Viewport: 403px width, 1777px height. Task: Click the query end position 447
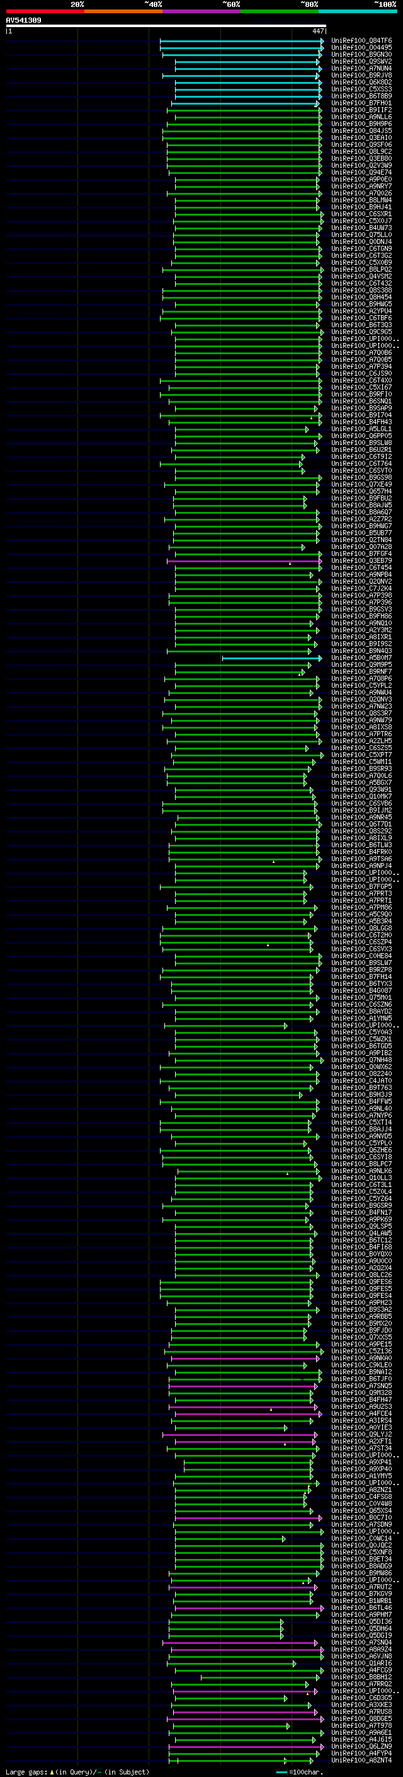coord(317,31)
